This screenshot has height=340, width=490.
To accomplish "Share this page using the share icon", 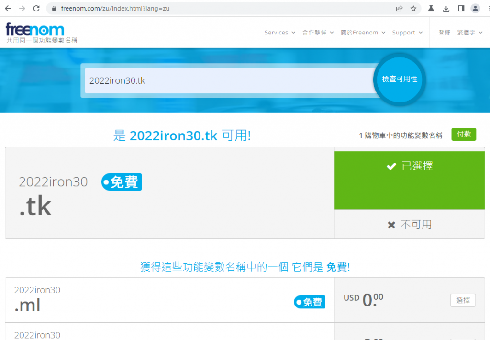I will click(x=399, y=9).
